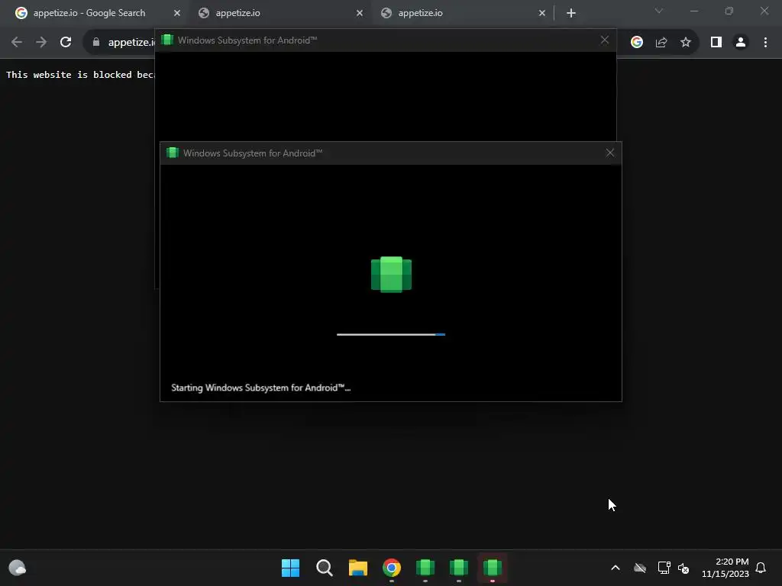The height and width of the screenshot is (586, 782).
Task: Click the muted volume tray icon
Action: point(683,568)
